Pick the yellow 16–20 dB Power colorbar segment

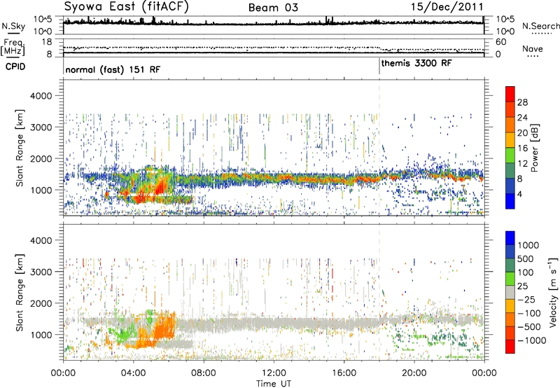[x=510, y=140]
